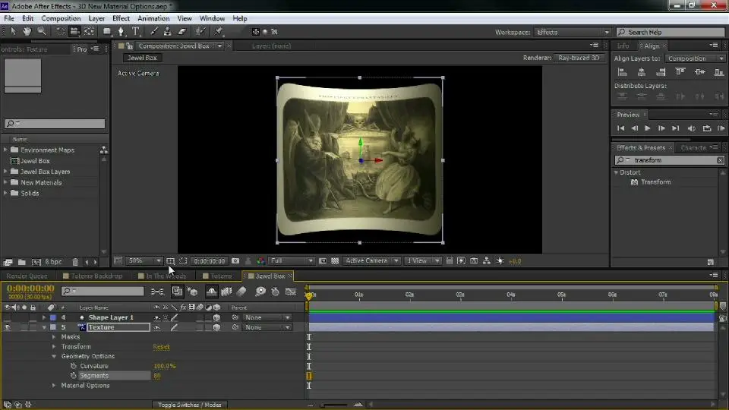
Task: Collapse the Geometry Options group
Action: [x=54, y=357]
